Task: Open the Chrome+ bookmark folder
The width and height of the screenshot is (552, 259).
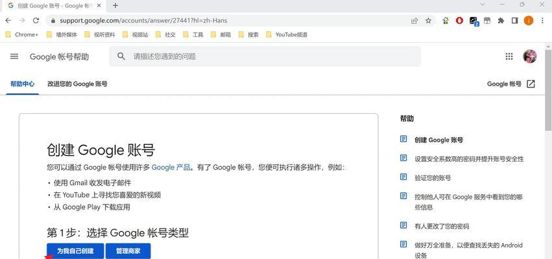Action: 22,34
